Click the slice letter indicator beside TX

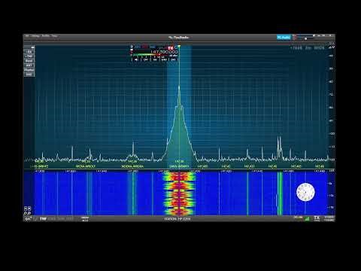point(176,47)
